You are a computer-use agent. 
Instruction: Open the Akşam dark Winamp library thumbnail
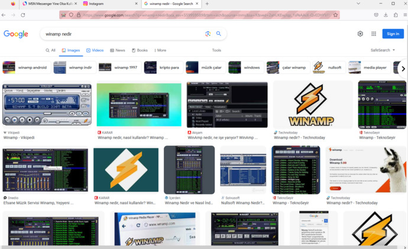[x=227, y=105]
